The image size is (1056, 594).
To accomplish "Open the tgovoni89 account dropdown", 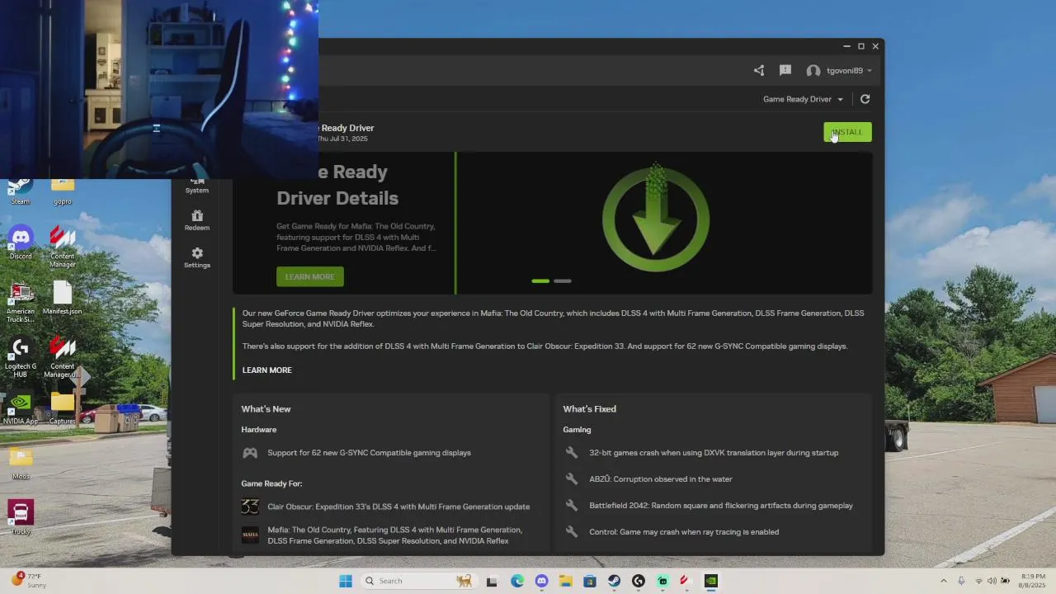I will tap(839, 71).
